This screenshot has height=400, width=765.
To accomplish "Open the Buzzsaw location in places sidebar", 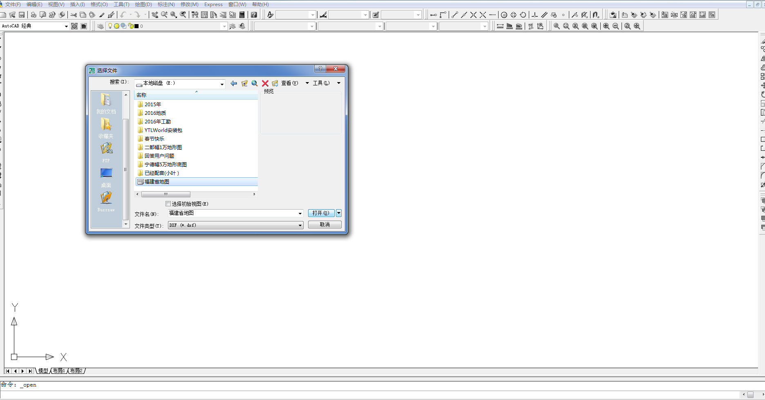I will (x=106, y=202).
